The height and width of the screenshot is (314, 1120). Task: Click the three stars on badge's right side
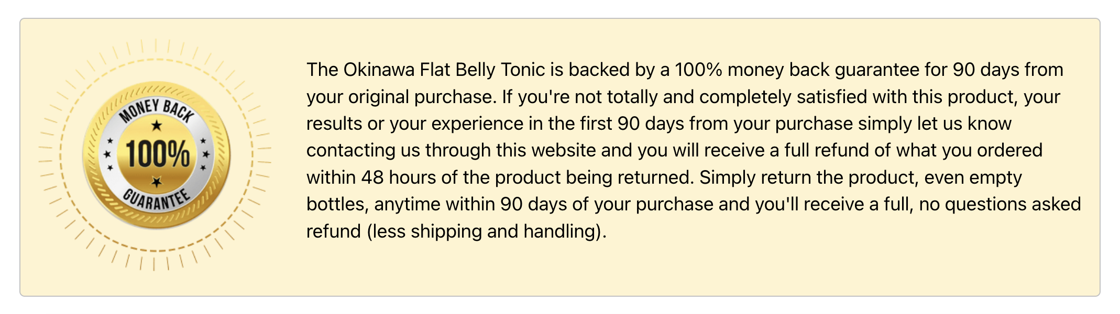pos(205,154)
